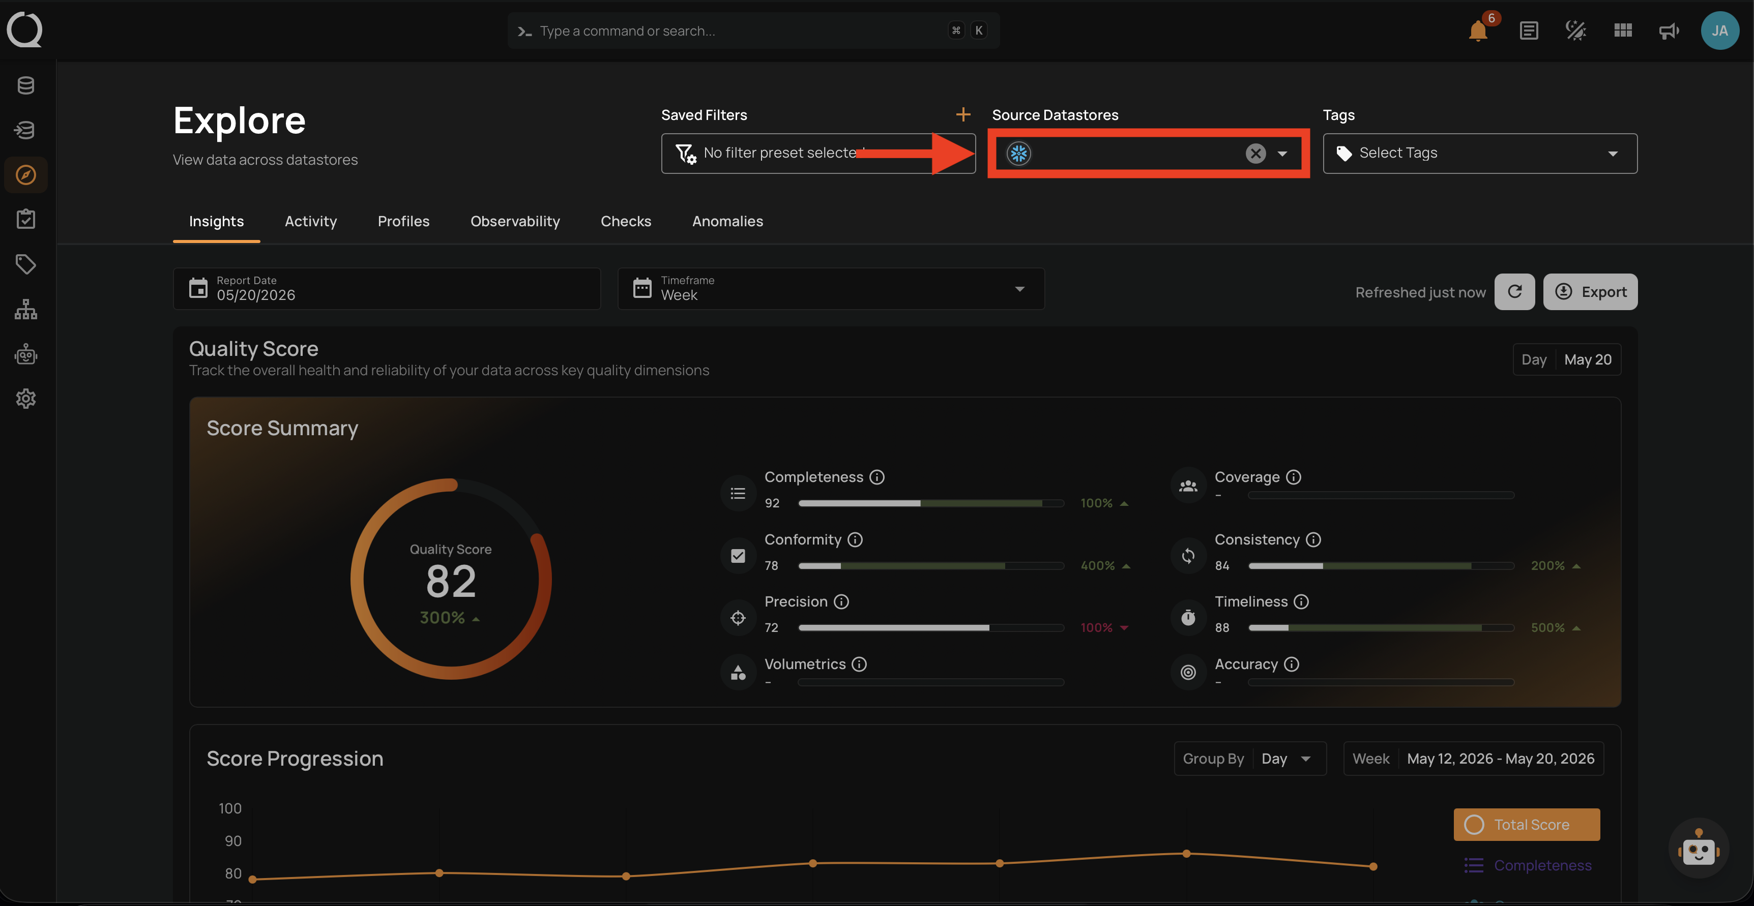This screenshot has height=906, width=1754.
Task: Click the Explore compass sidebar icon
Action: point(26,175)
